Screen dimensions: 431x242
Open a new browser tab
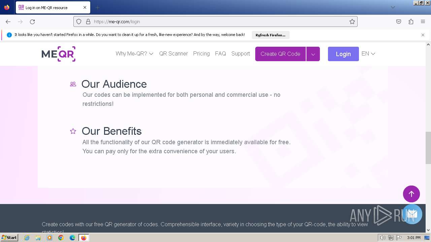(97, 7)
